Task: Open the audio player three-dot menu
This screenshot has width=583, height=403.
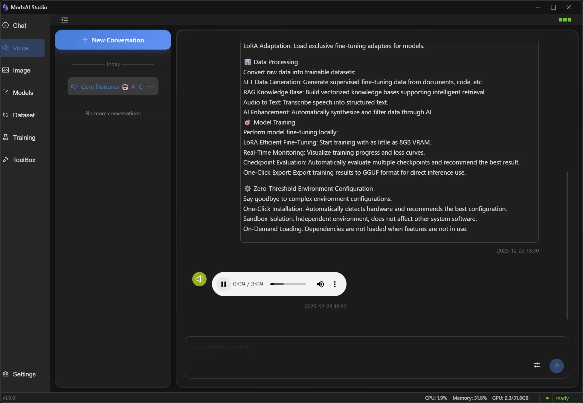Action: click(335, 284)
